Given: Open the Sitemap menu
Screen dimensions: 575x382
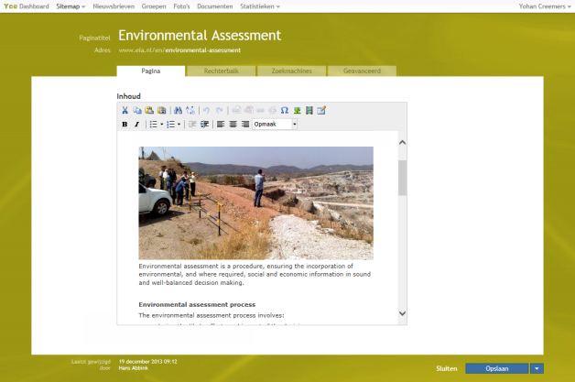Looking at the screenshot, I should click(x=71, y=6).
